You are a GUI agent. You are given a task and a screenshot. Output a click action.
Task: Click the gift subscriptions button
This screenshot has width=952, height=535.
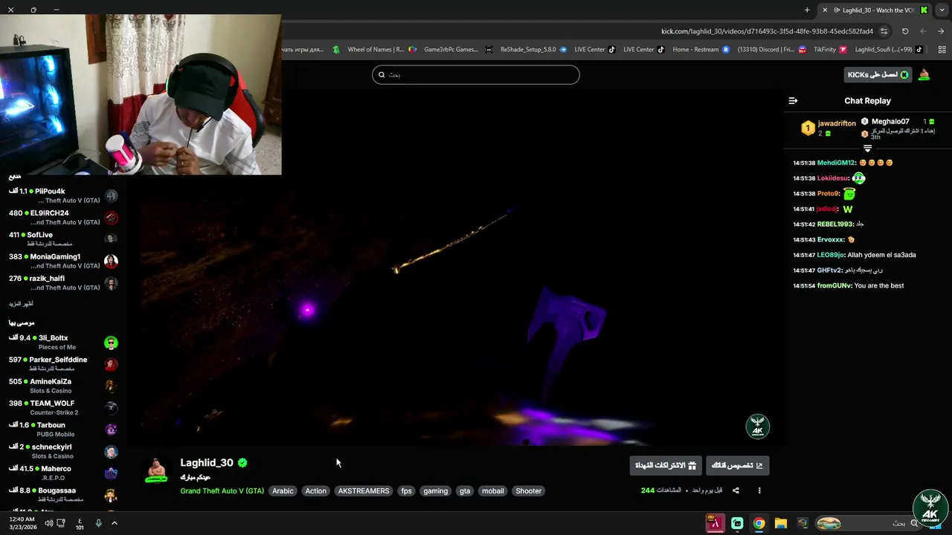[x=665, y=465]
